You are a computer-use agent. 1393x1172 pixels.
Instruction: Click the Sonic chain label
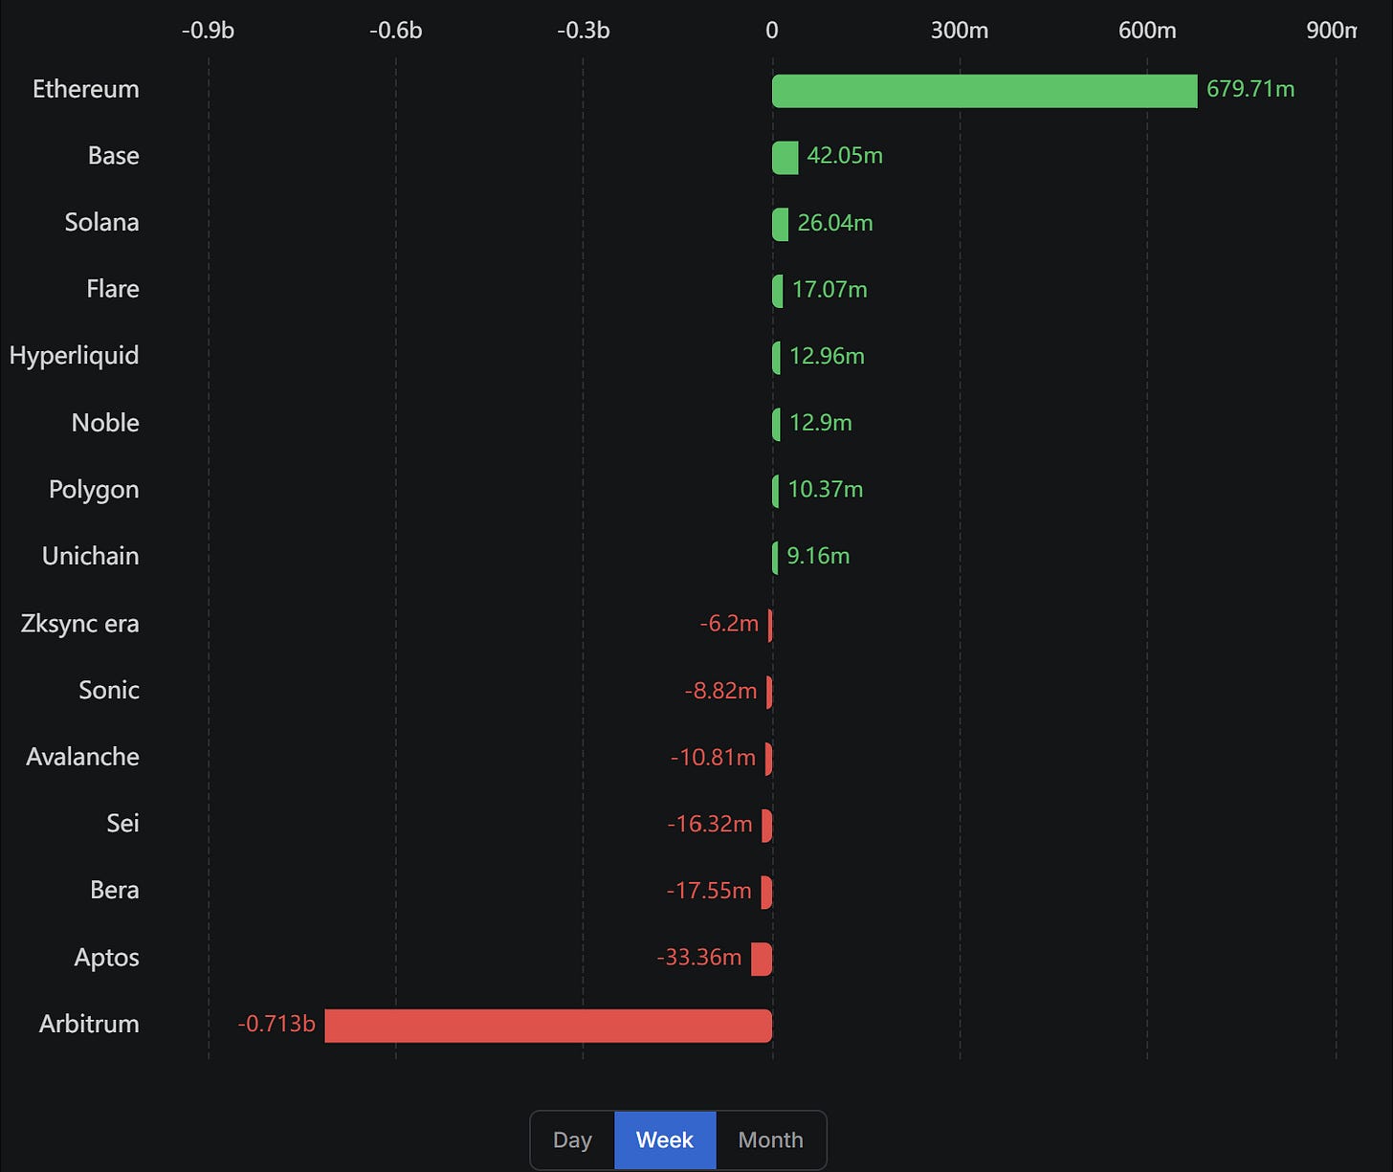[x=109, y=690]
